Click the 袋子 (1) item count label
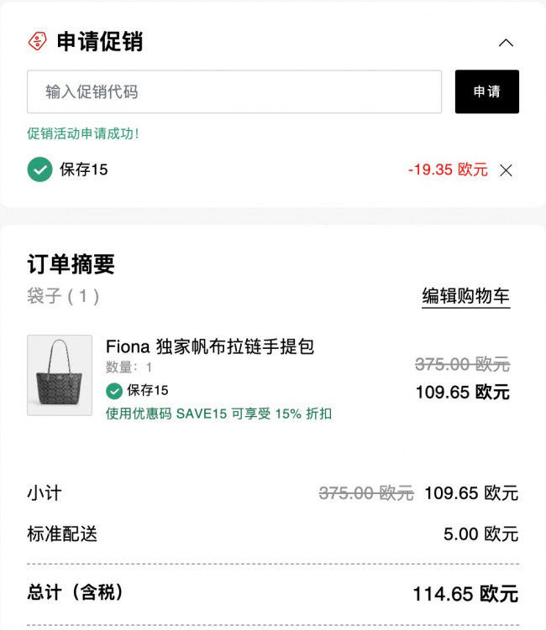Screen dimensions: 546x630 tap(63, 296)
